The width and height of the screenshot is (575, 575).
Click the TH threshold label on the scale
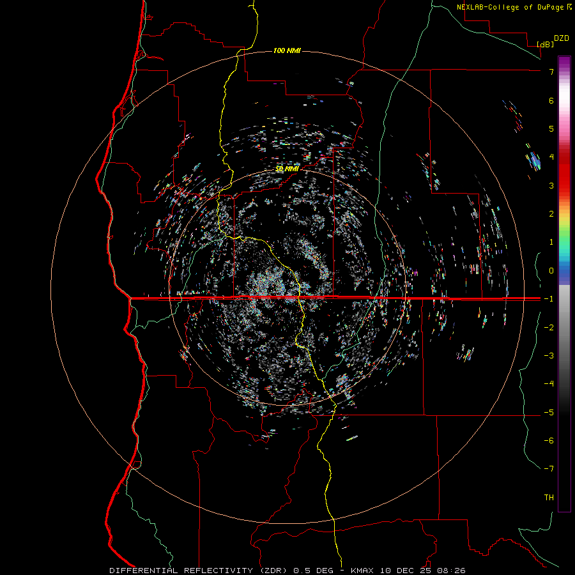tap(549, 497)
